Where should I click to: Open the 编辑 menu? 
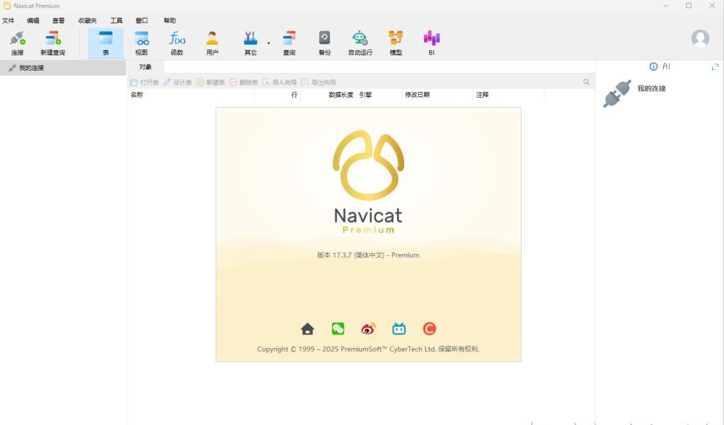point(33,21)
